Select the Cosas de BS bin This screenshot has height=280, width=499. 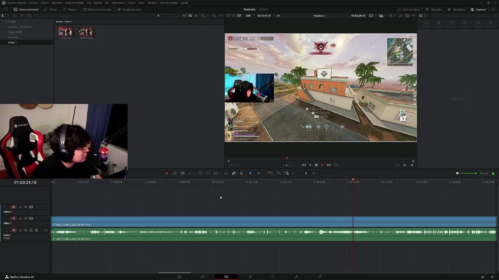tap(15, 32)
